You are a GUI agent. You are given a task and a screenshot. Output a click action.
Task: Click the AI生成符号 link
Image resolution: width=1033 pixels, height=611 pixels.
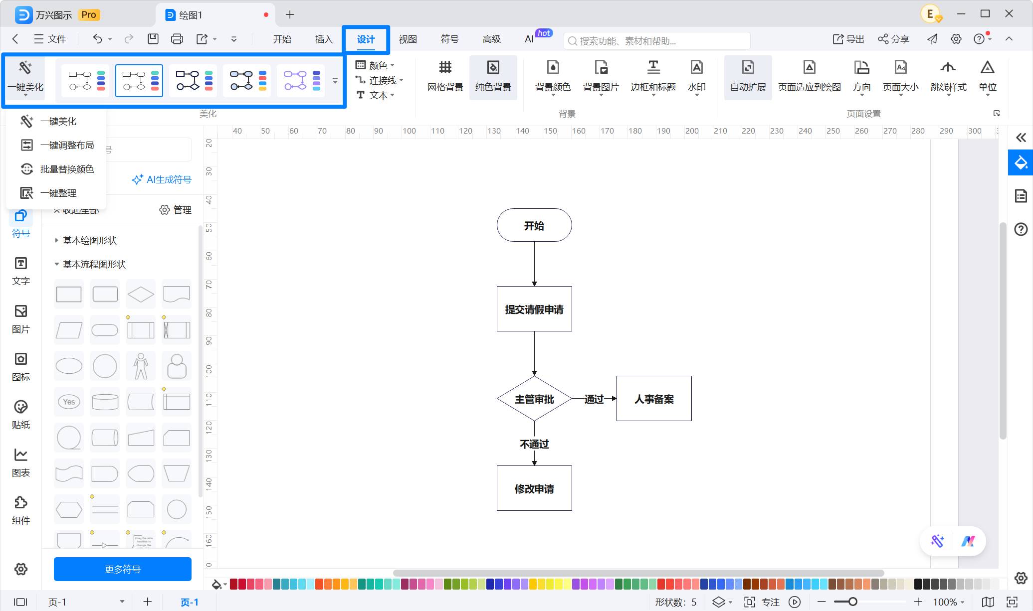[162, 180]
